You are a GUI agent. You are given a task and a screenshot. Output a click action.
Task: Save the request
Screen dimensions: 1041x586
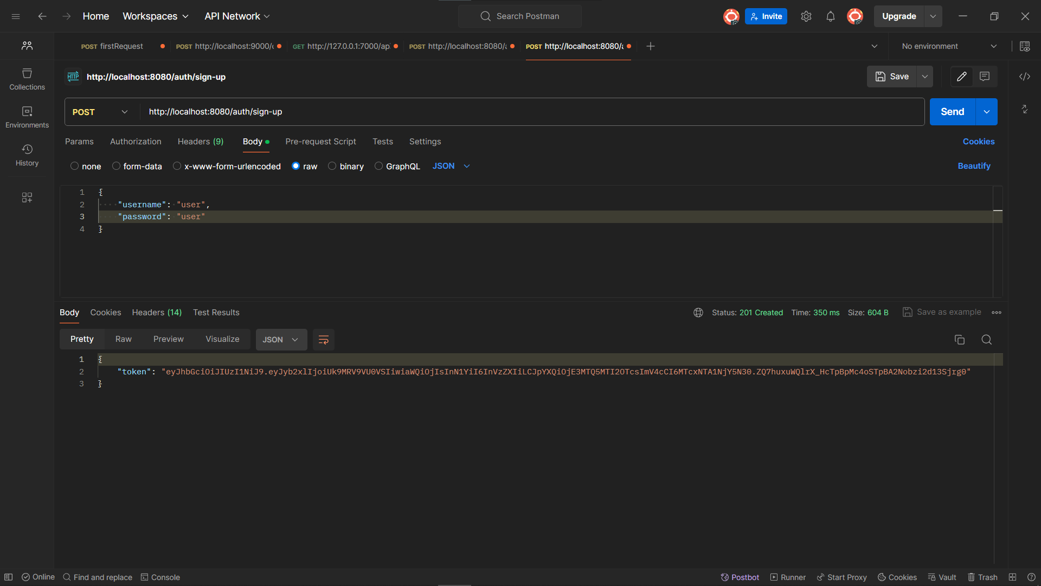(x=892, y=77)
